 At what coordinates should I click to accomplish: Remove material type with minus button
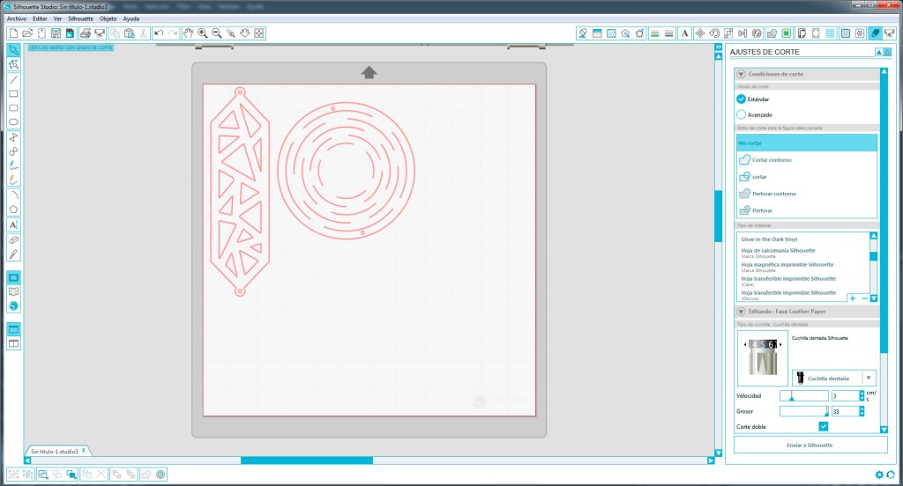pos(864,298)
